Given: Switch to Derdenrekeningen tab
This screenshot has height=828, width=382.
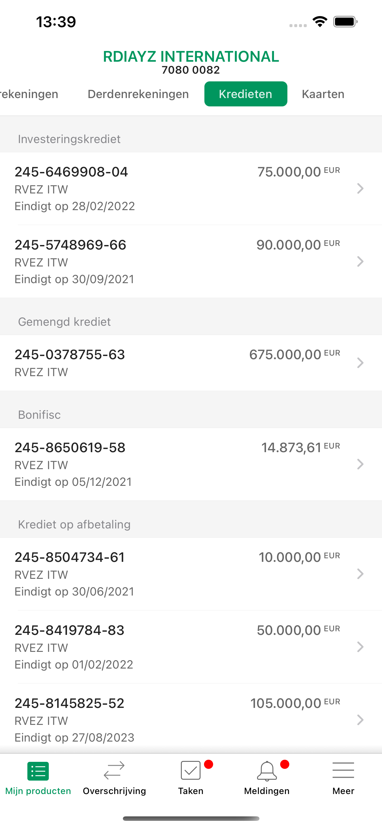Looking at the screenshot, I should click(x=138, y=94).
